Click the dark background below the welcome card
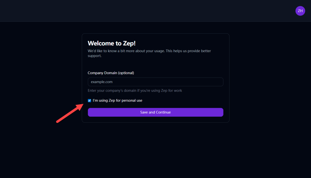This screenshot has width=311, height=178. coord(155,149)
